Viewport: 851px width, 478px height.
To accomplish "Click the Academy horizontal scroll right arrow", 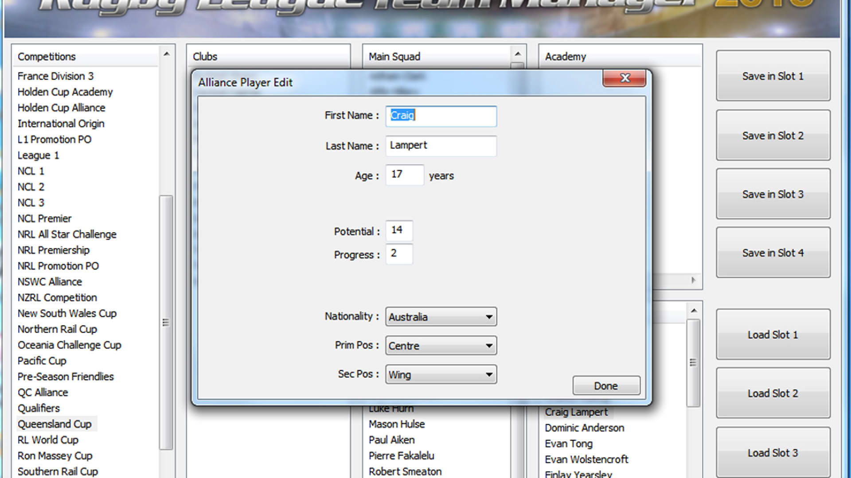I will [x=694, y=280].
